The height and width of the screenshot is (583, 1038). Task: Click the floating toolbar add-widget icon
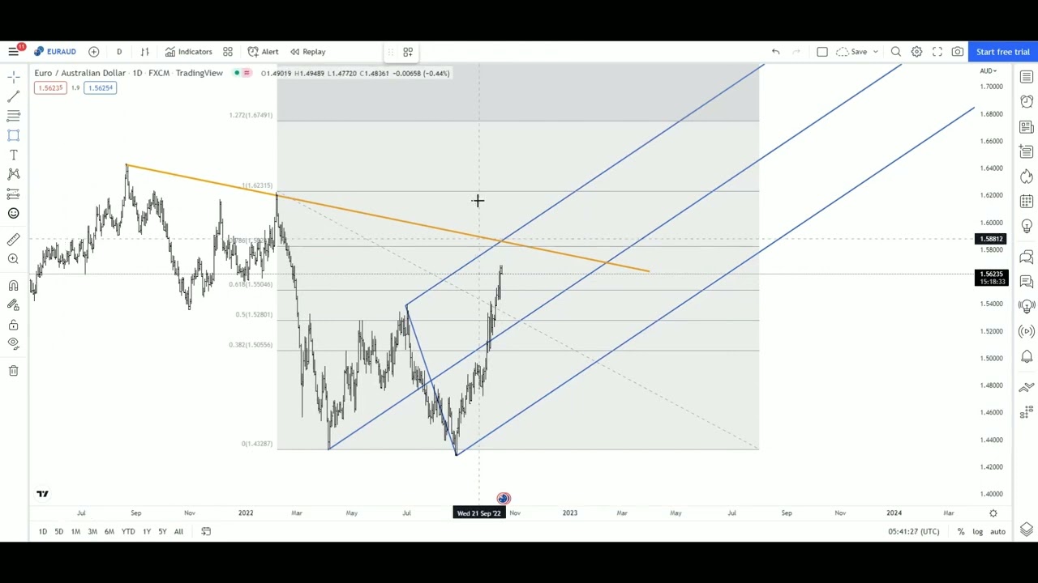click(x=408, y=52)
